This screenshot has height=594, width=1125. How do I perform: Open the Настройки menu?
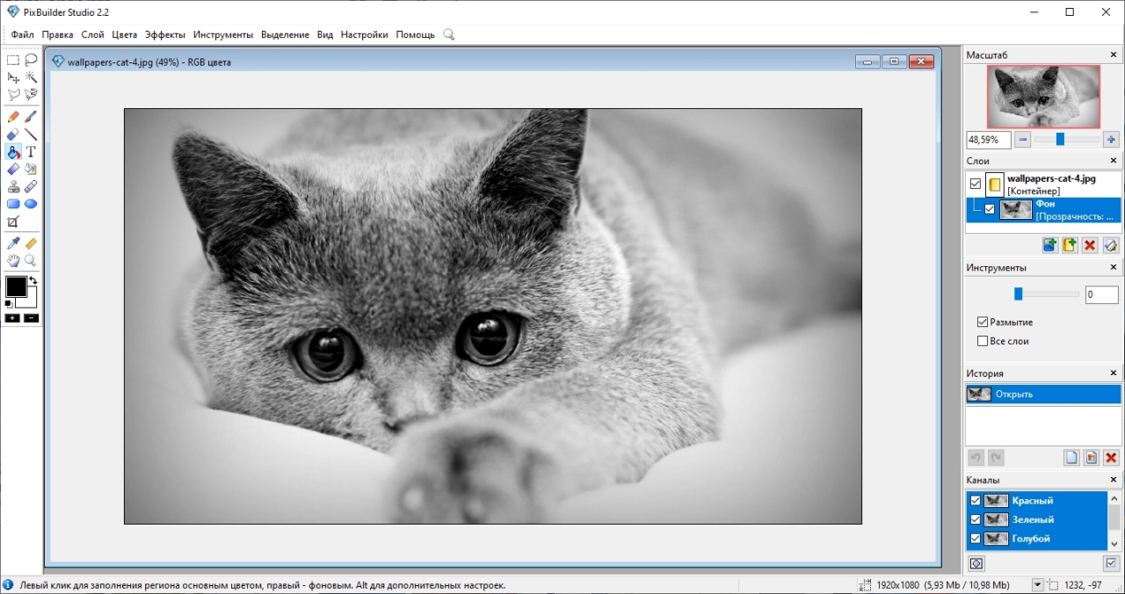point(364,34)
